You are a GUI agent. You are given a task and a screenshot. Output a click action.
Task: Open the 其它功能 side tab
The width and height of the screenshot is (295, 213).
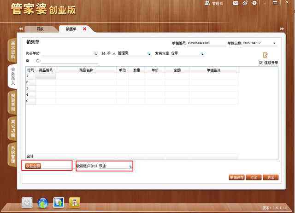tap(12, 128)
